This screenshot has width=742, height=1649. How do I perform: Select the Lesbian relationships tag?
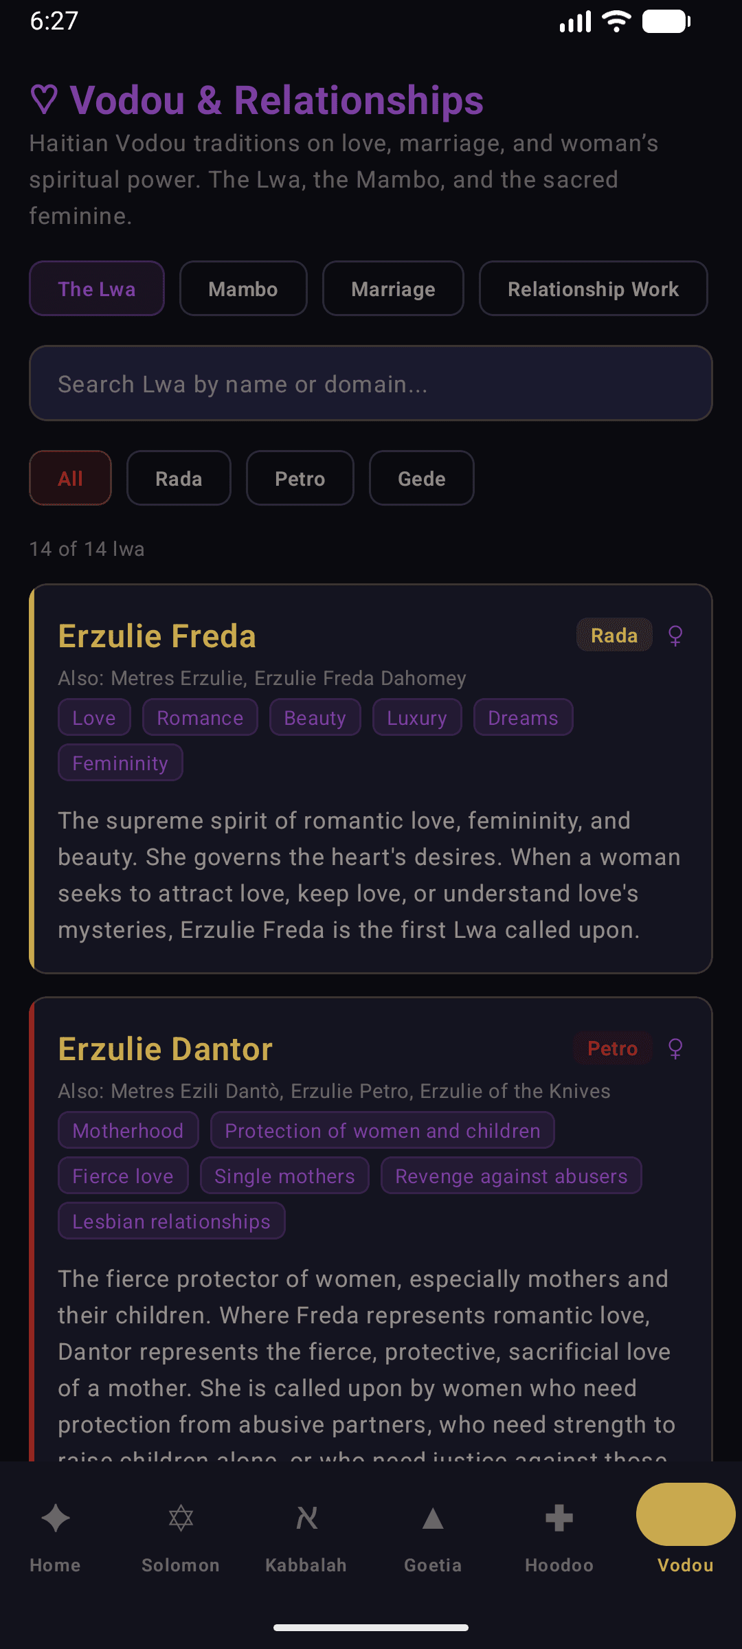[171, 1221]
